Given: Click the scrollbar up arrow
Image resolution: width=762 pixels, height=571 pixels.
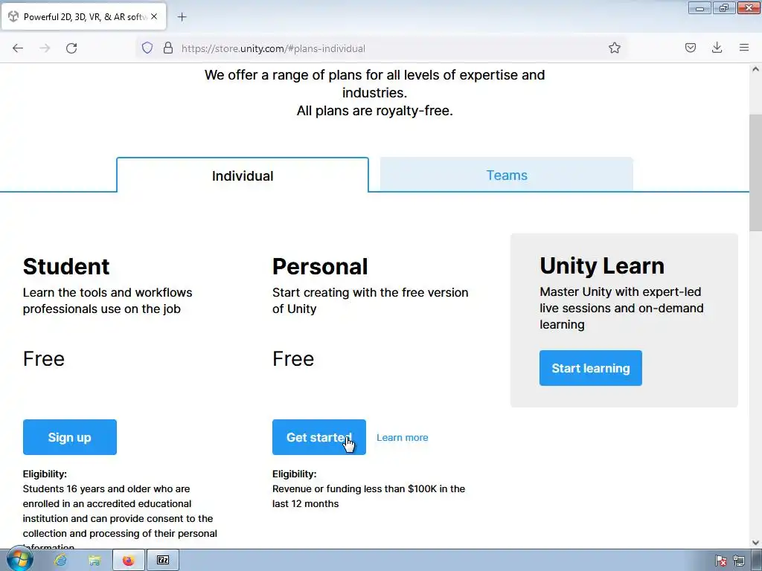Looking at the screenshot, I should (755, 69).
